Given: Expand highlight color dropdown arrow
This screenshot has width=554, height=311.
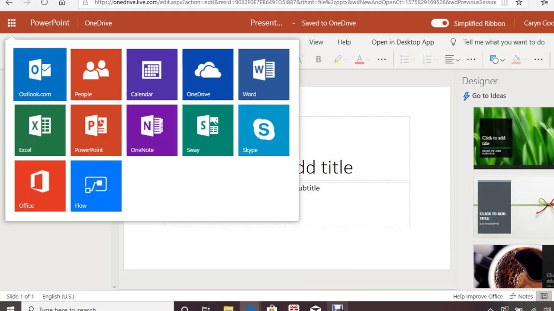Looking at the screenshot, I should 347,60.
